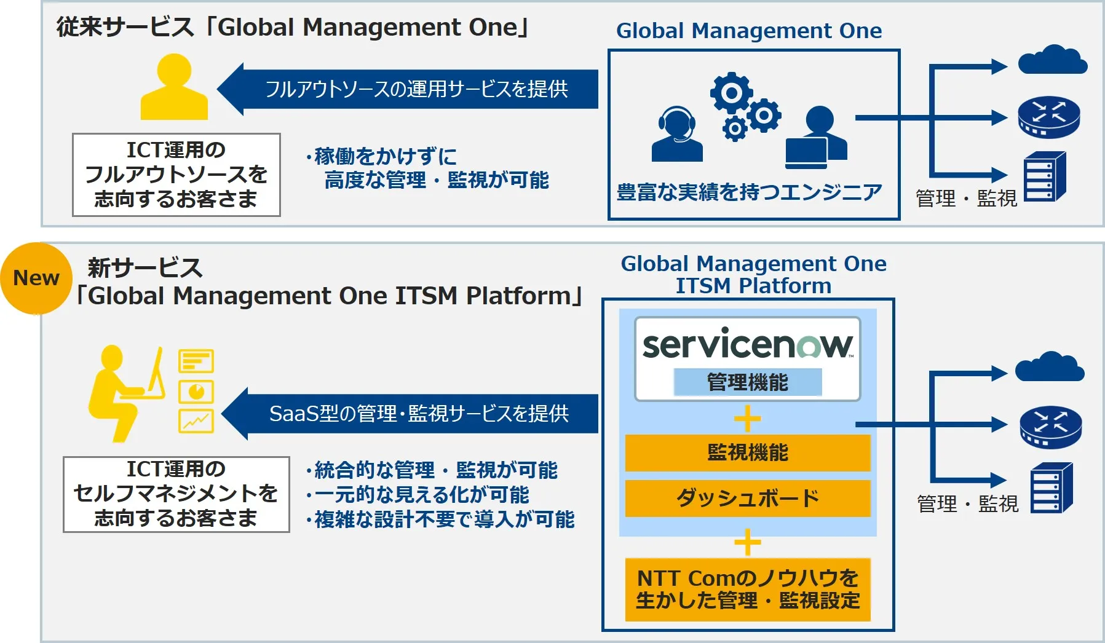1105x643 pixels.
Task: Click the server rack icon in the legacy service panel
Action: [1044, 177]
